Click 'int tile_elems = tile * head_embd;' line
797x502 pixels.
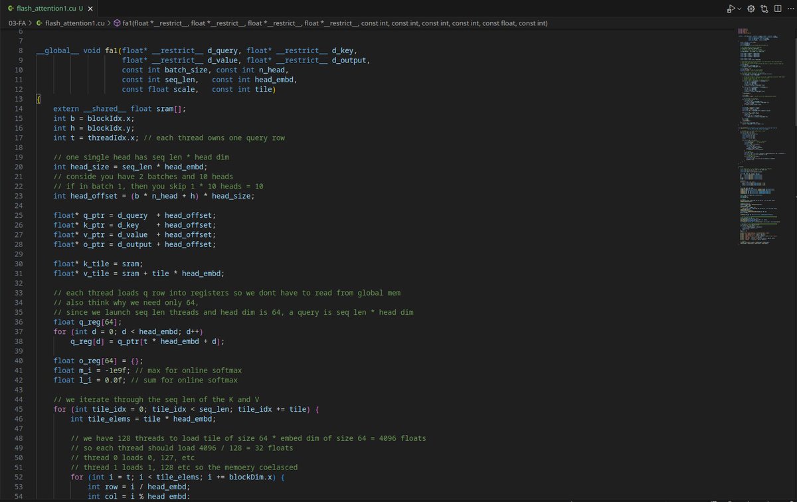click(143, 418)
